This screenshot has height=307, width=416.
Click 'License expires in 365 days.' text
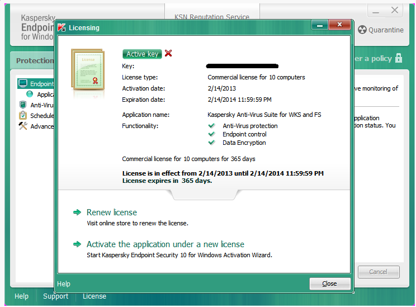167,181
